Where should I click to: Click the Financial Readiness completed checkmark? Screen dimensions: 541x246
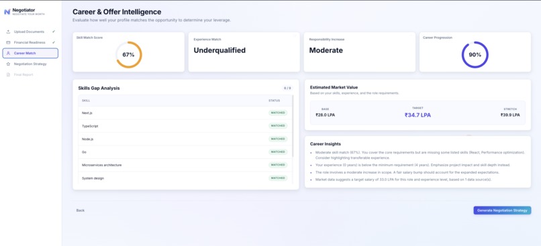[54, 42]
